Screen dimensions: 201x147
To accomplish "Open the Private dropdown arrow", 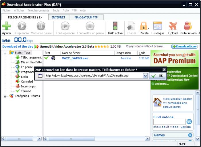I will 148,28.
